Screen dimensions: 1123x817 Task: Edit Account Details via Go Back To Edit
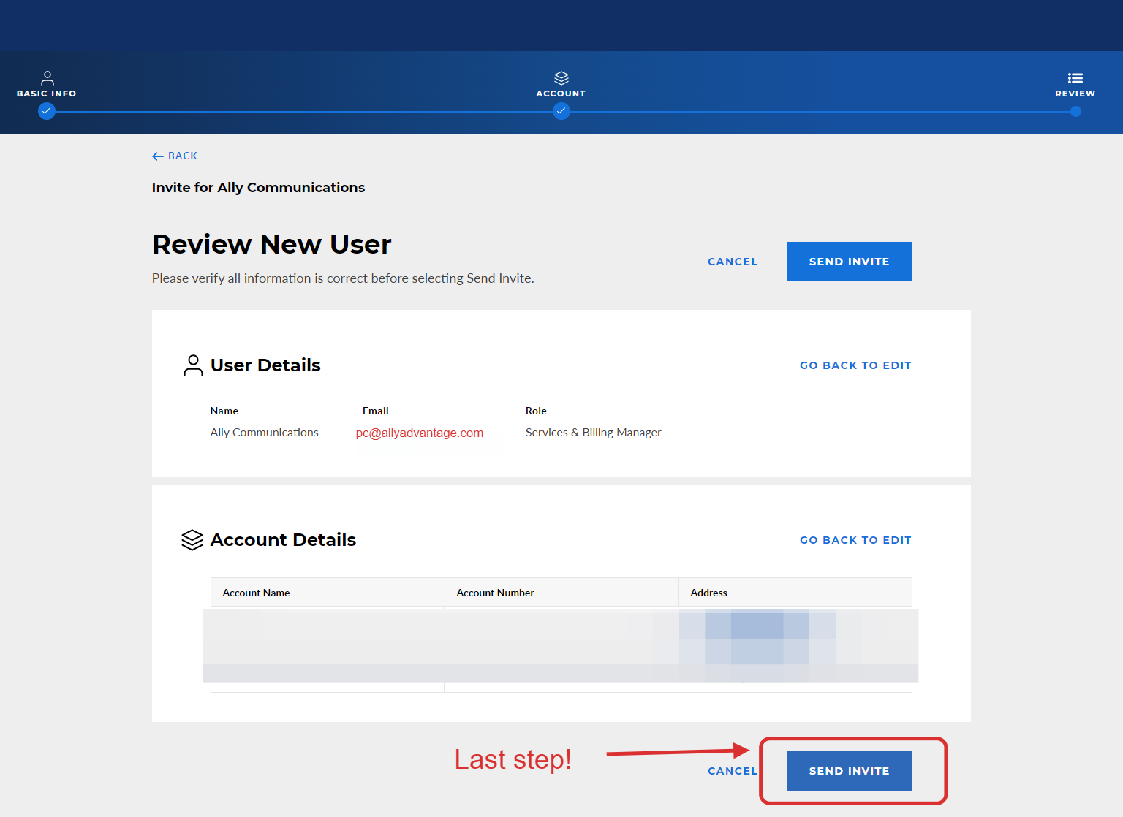click(x=855, y=540)
